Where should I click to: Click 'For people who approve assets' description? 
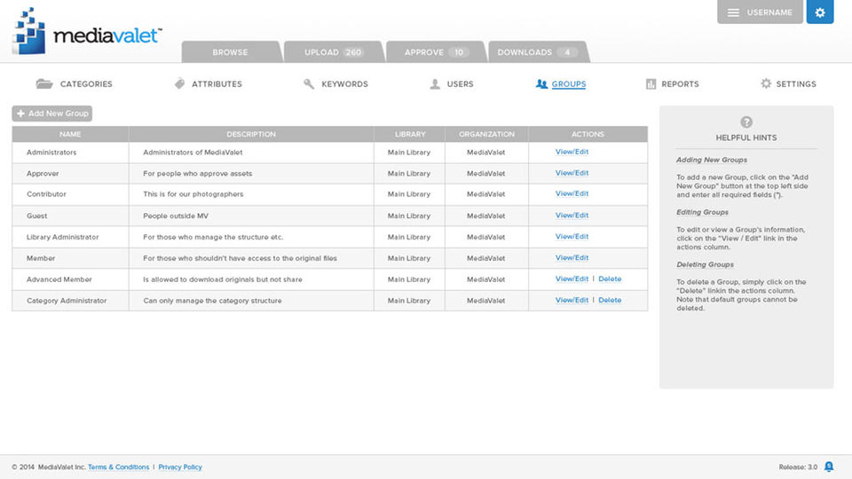click(197, 174)
